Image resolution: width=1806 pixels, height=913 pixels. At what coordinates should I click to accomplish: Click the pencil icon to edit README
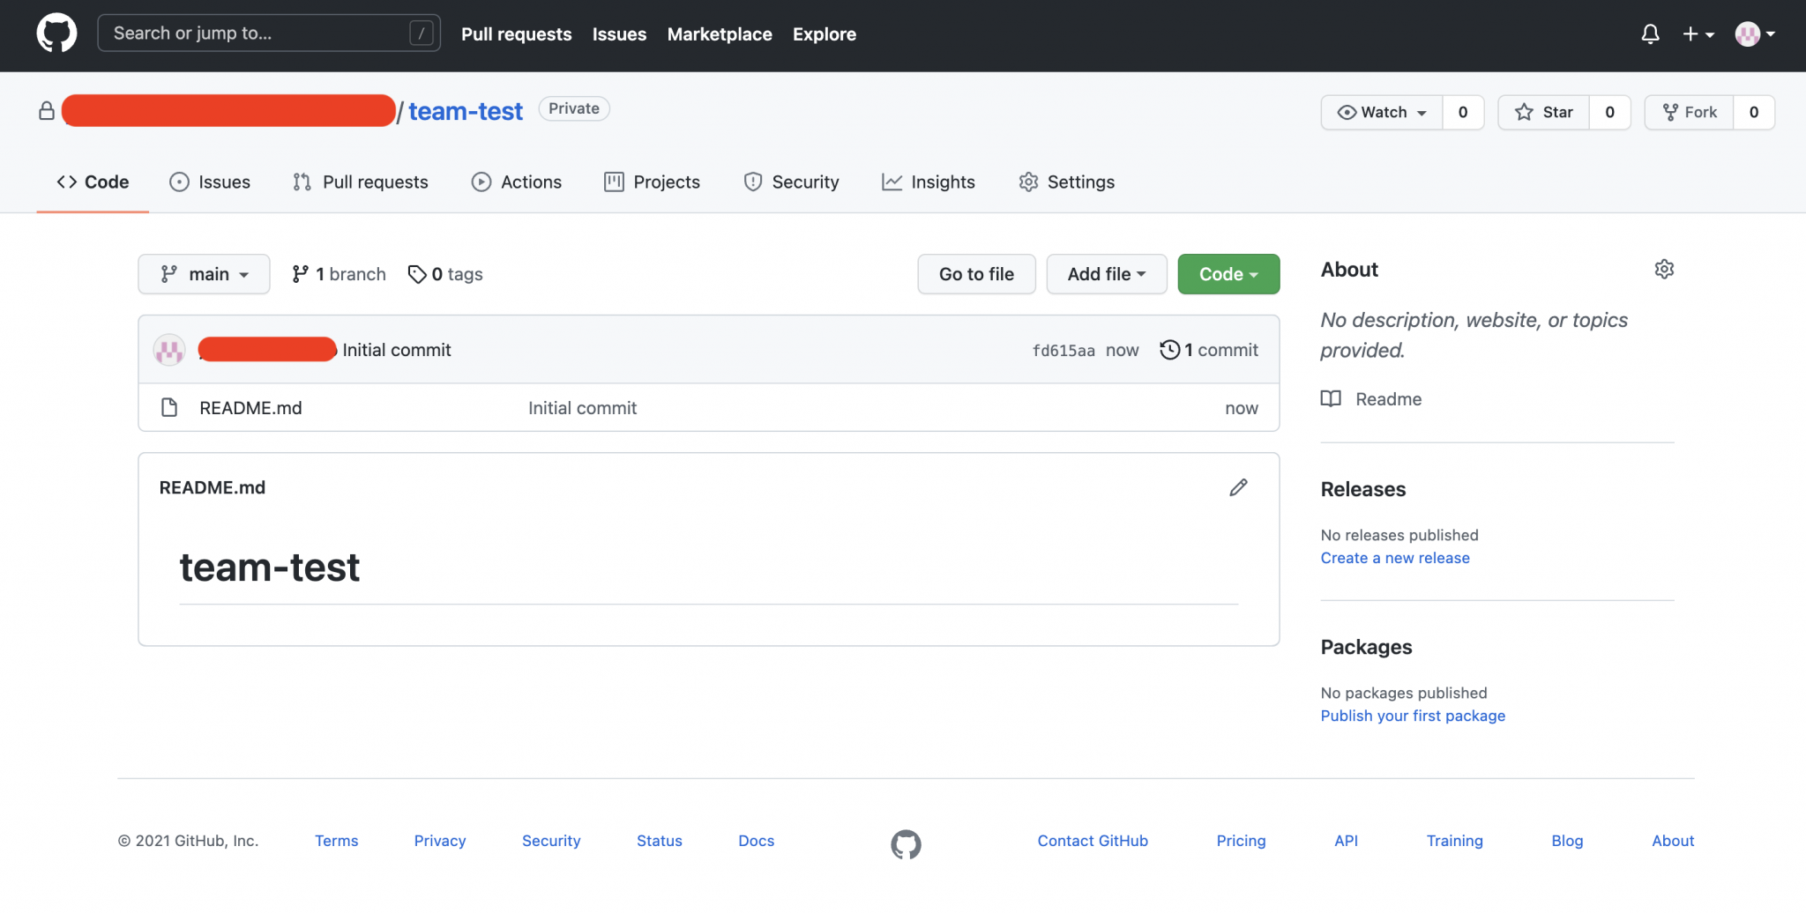click(1238, 487)
